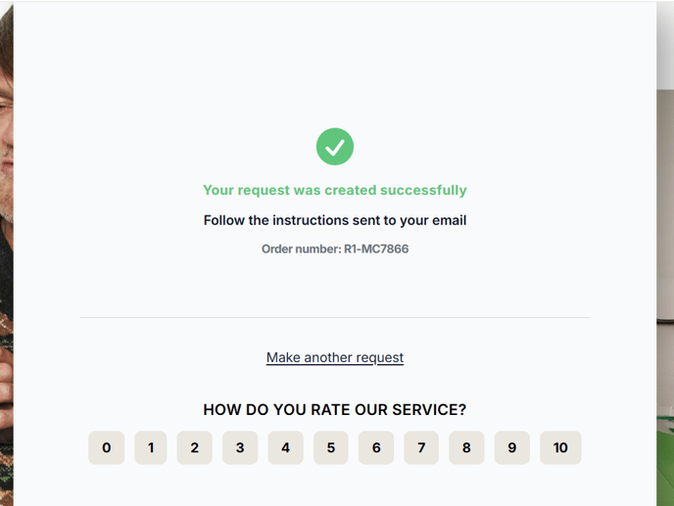Rate the service 9
This screenshot has width=674, height=506.
512,447
